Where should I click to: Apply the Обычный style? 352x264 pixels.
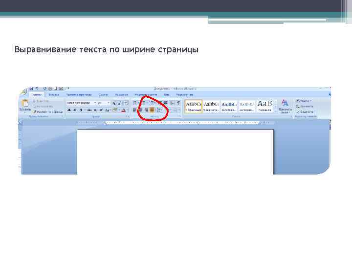[x=193, y=106]
